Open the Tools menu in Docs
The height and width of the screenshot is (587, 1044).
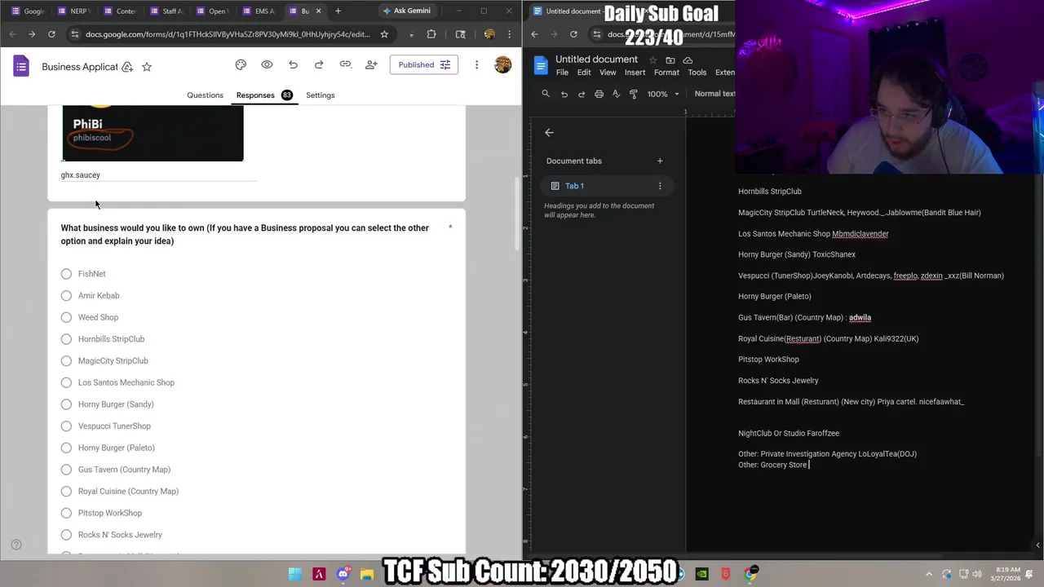point(697,73)
